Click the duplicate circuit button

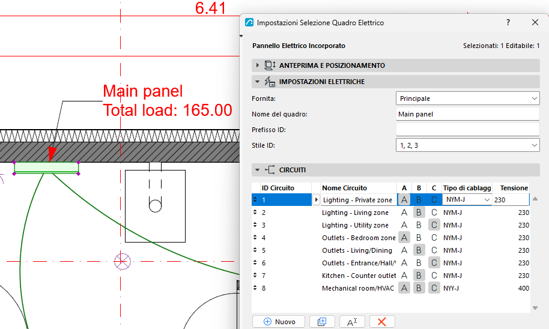click(322, 322)
